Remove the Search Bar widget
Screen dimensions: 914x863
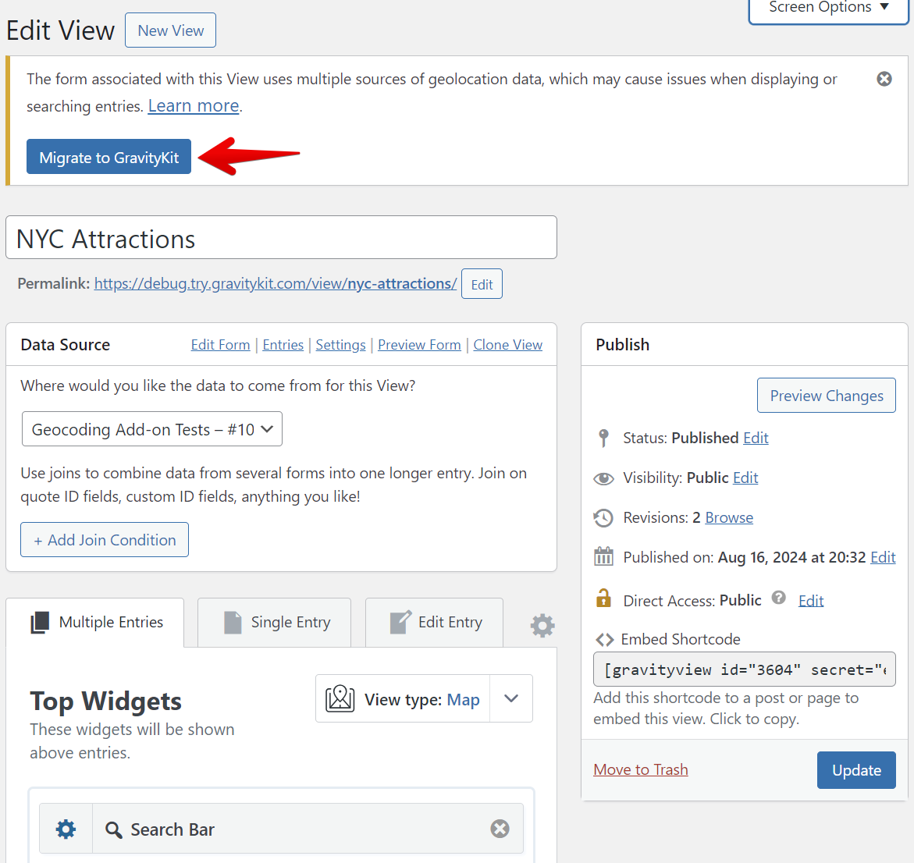[500, 829]
